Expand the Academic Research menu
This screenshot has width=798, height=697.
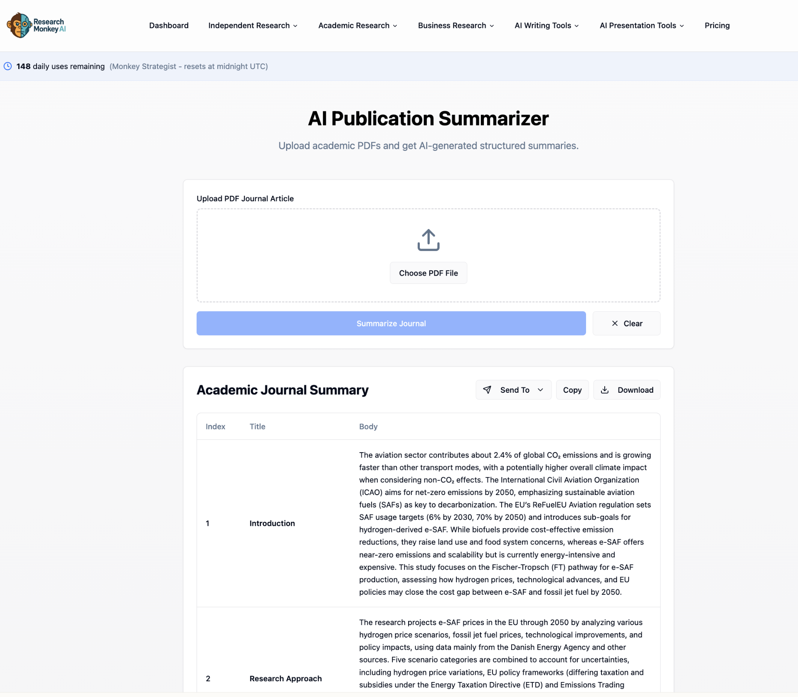pyautogui.click(x=357, y=25)
